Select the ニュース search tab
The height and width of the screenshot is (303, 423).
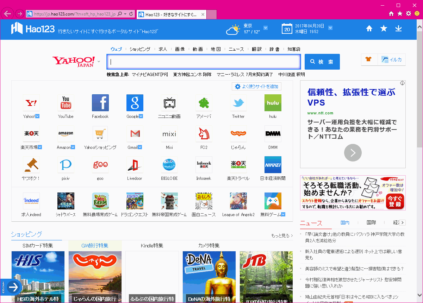click(236, 49)
